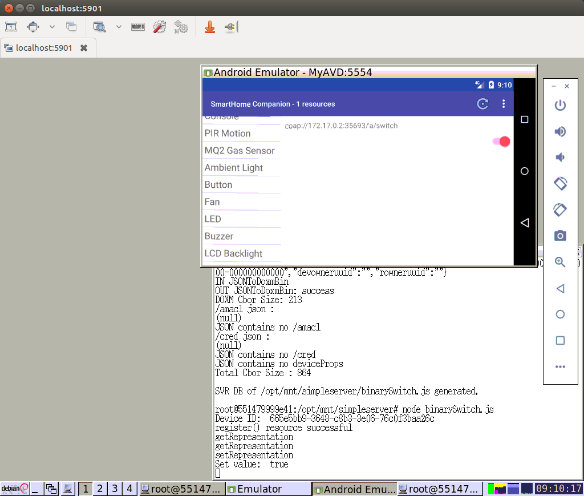Toggle the grab keyboard icon
Image resolution: width=584 pixels, height=496 pixels.
138,27
